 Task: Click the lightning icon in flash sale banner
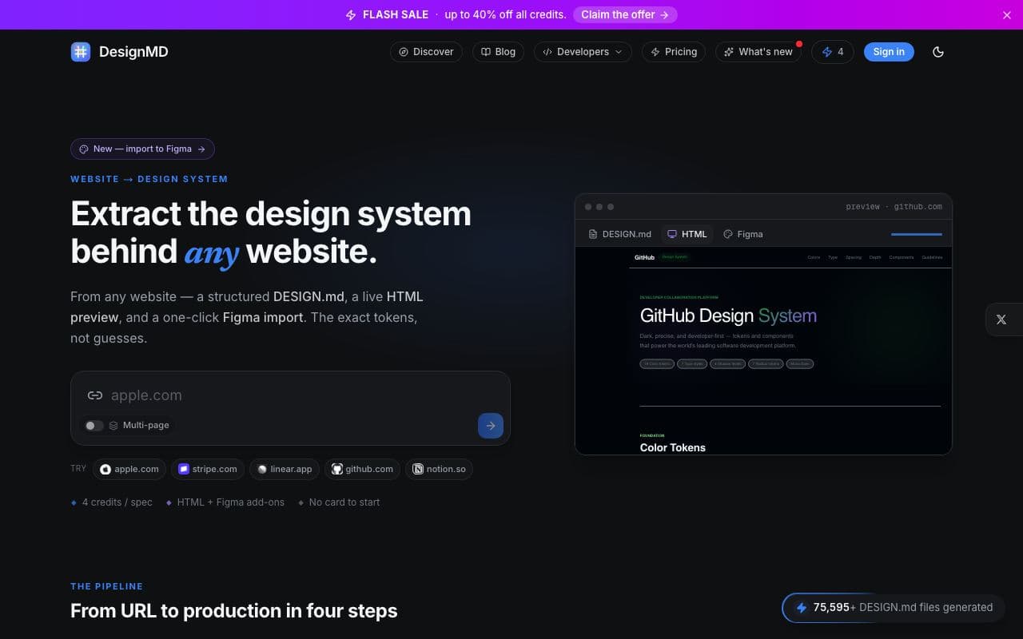coord(351,15)
